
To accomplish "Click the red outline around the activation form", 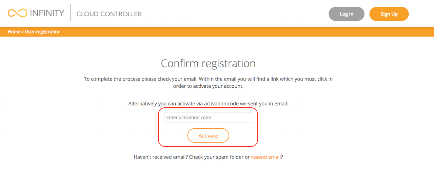I will point(159,127).
